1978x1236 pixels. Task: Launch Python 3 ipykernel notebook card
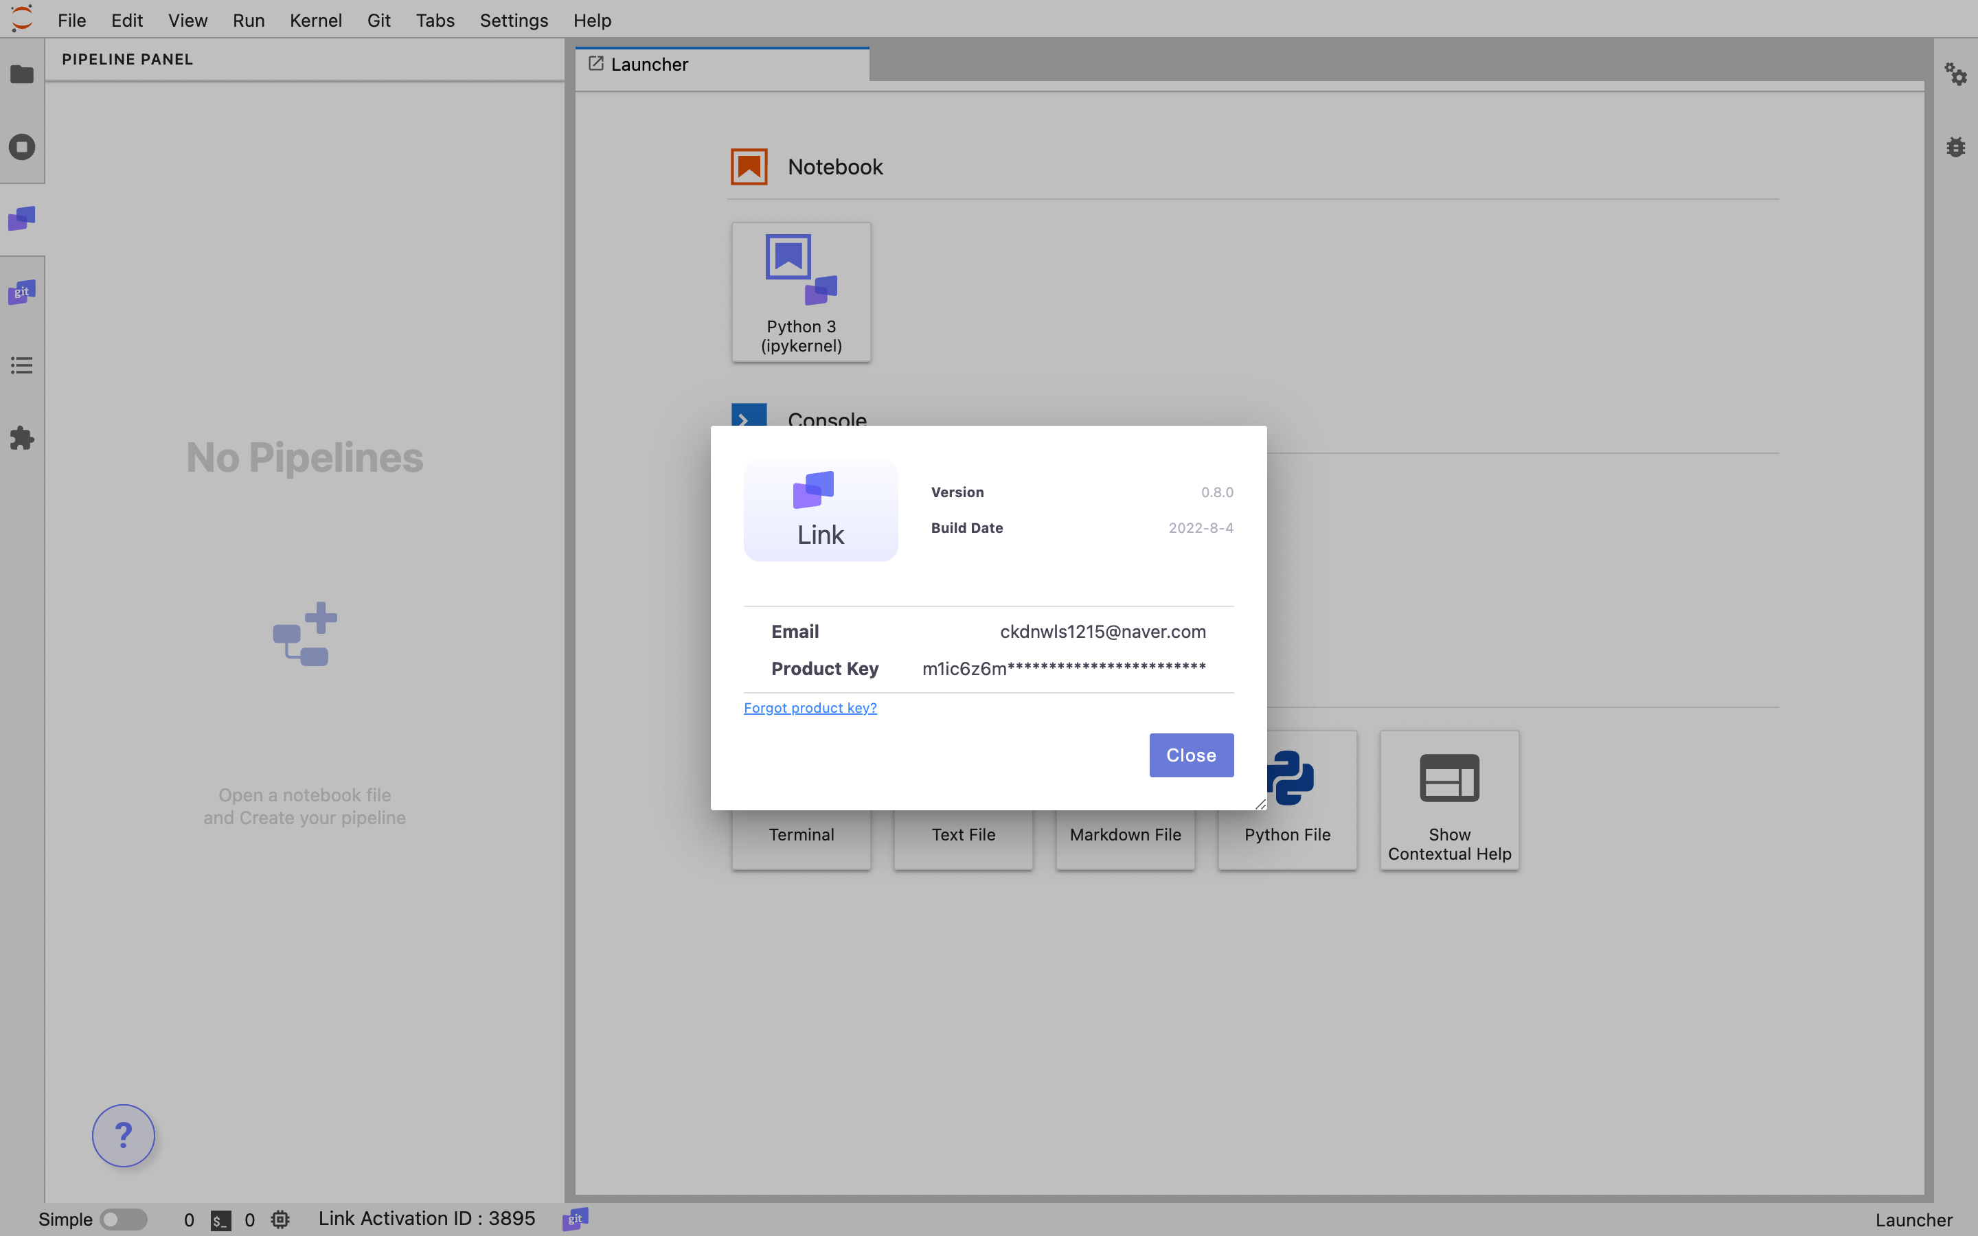click(x=801, y=292)
